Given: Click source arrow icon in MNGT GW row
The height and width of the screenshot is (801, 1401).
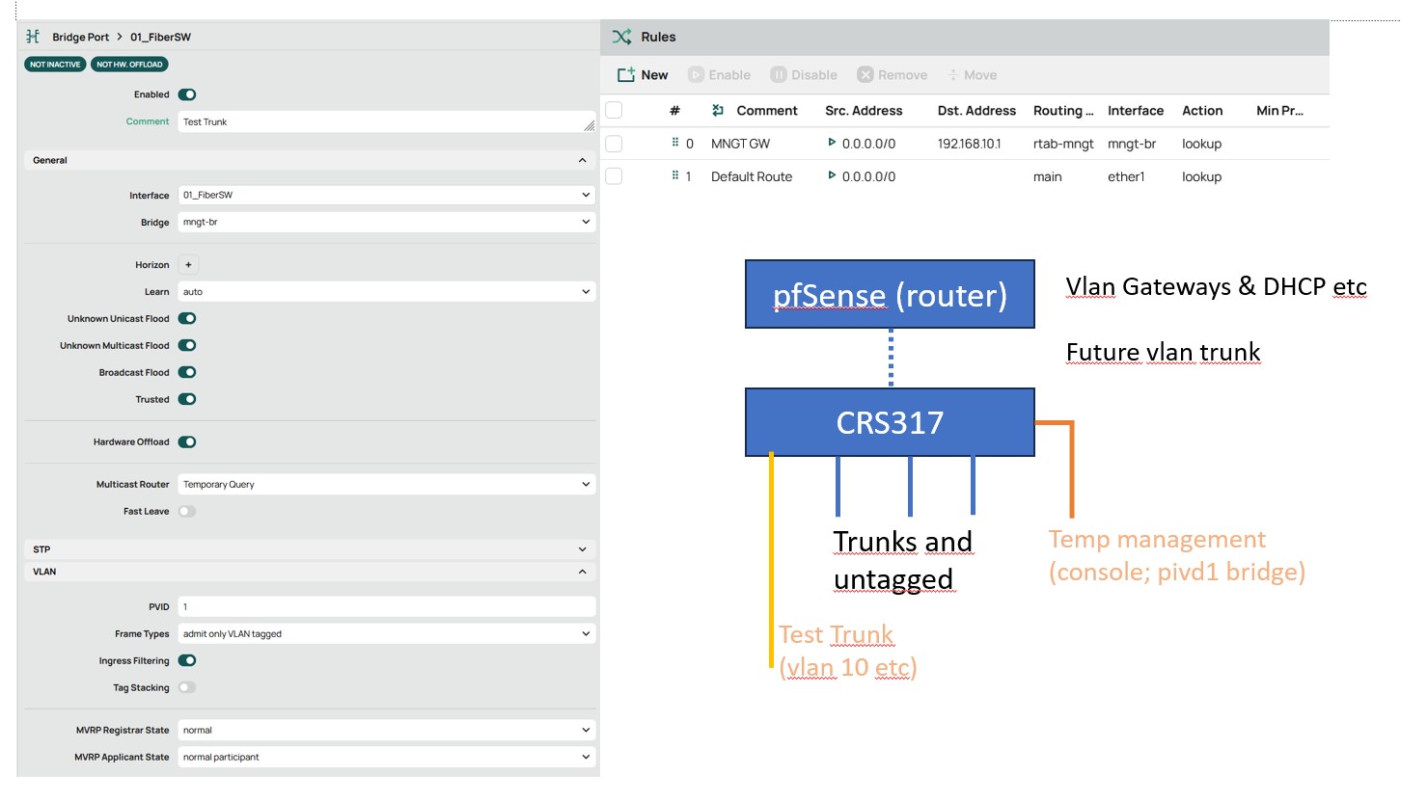Looking at the screenshot, I should 832,143.
